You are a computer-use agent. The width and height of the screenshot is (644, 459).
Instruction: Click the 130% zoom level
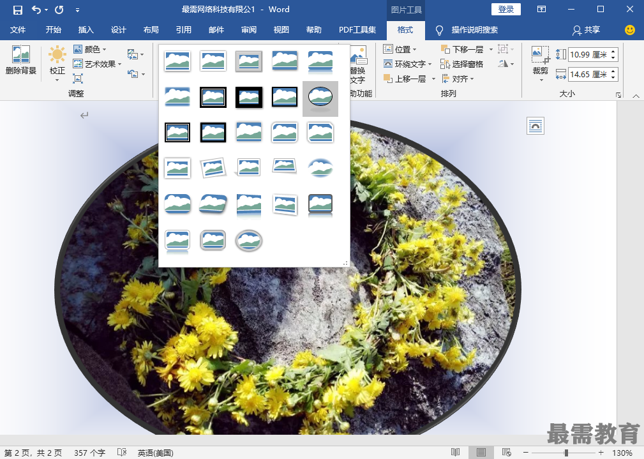point(622,453)
